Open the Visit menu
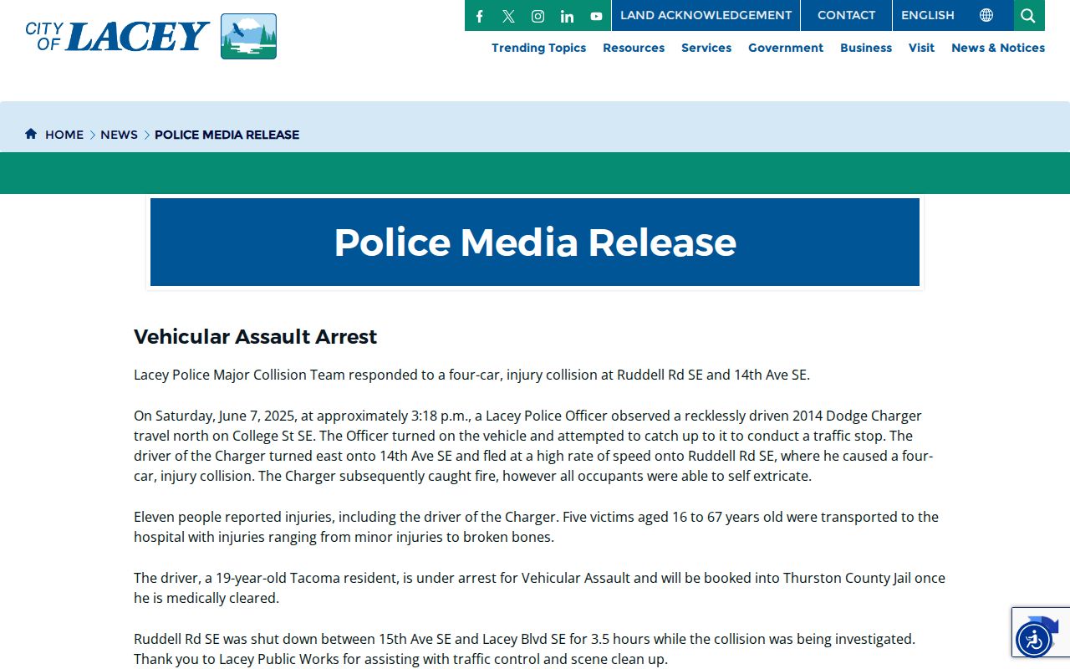 pos(921,48)
